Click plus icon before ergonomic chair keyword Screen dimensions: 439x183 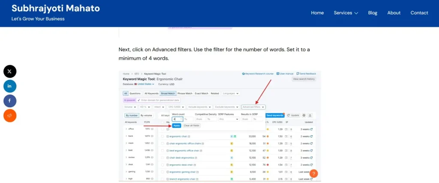click(x=168, y=136)
